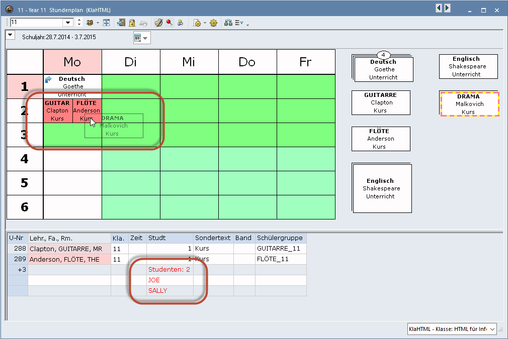Open the class 11 combo box arrow
The height and width of the screenshot is (339, 508).
pos(68,22)
